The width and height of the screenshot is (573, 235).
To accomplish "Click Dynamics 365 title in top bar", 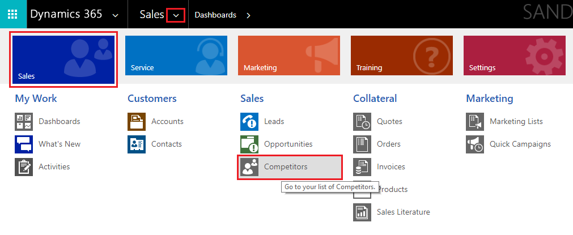I will click(66, 14).
